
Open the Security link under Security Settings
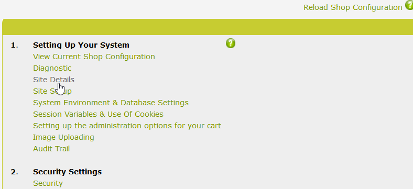point(48,183)
